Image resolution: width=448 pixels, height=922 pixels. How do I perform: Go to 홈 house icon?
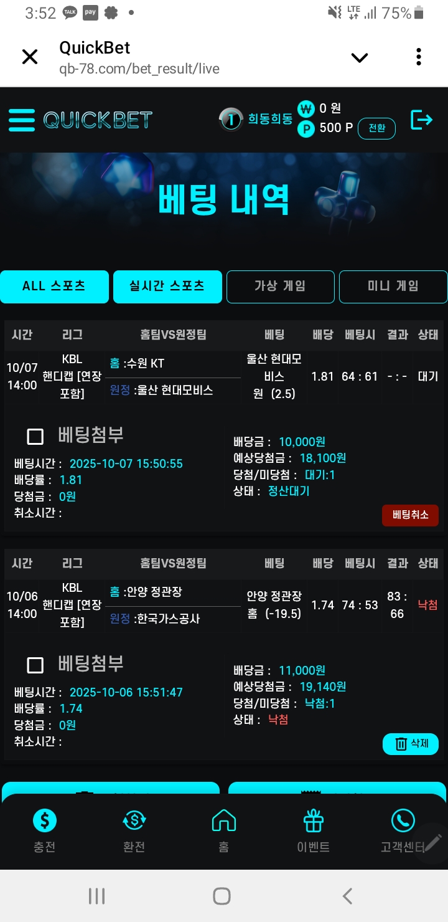tap(224, 821)
